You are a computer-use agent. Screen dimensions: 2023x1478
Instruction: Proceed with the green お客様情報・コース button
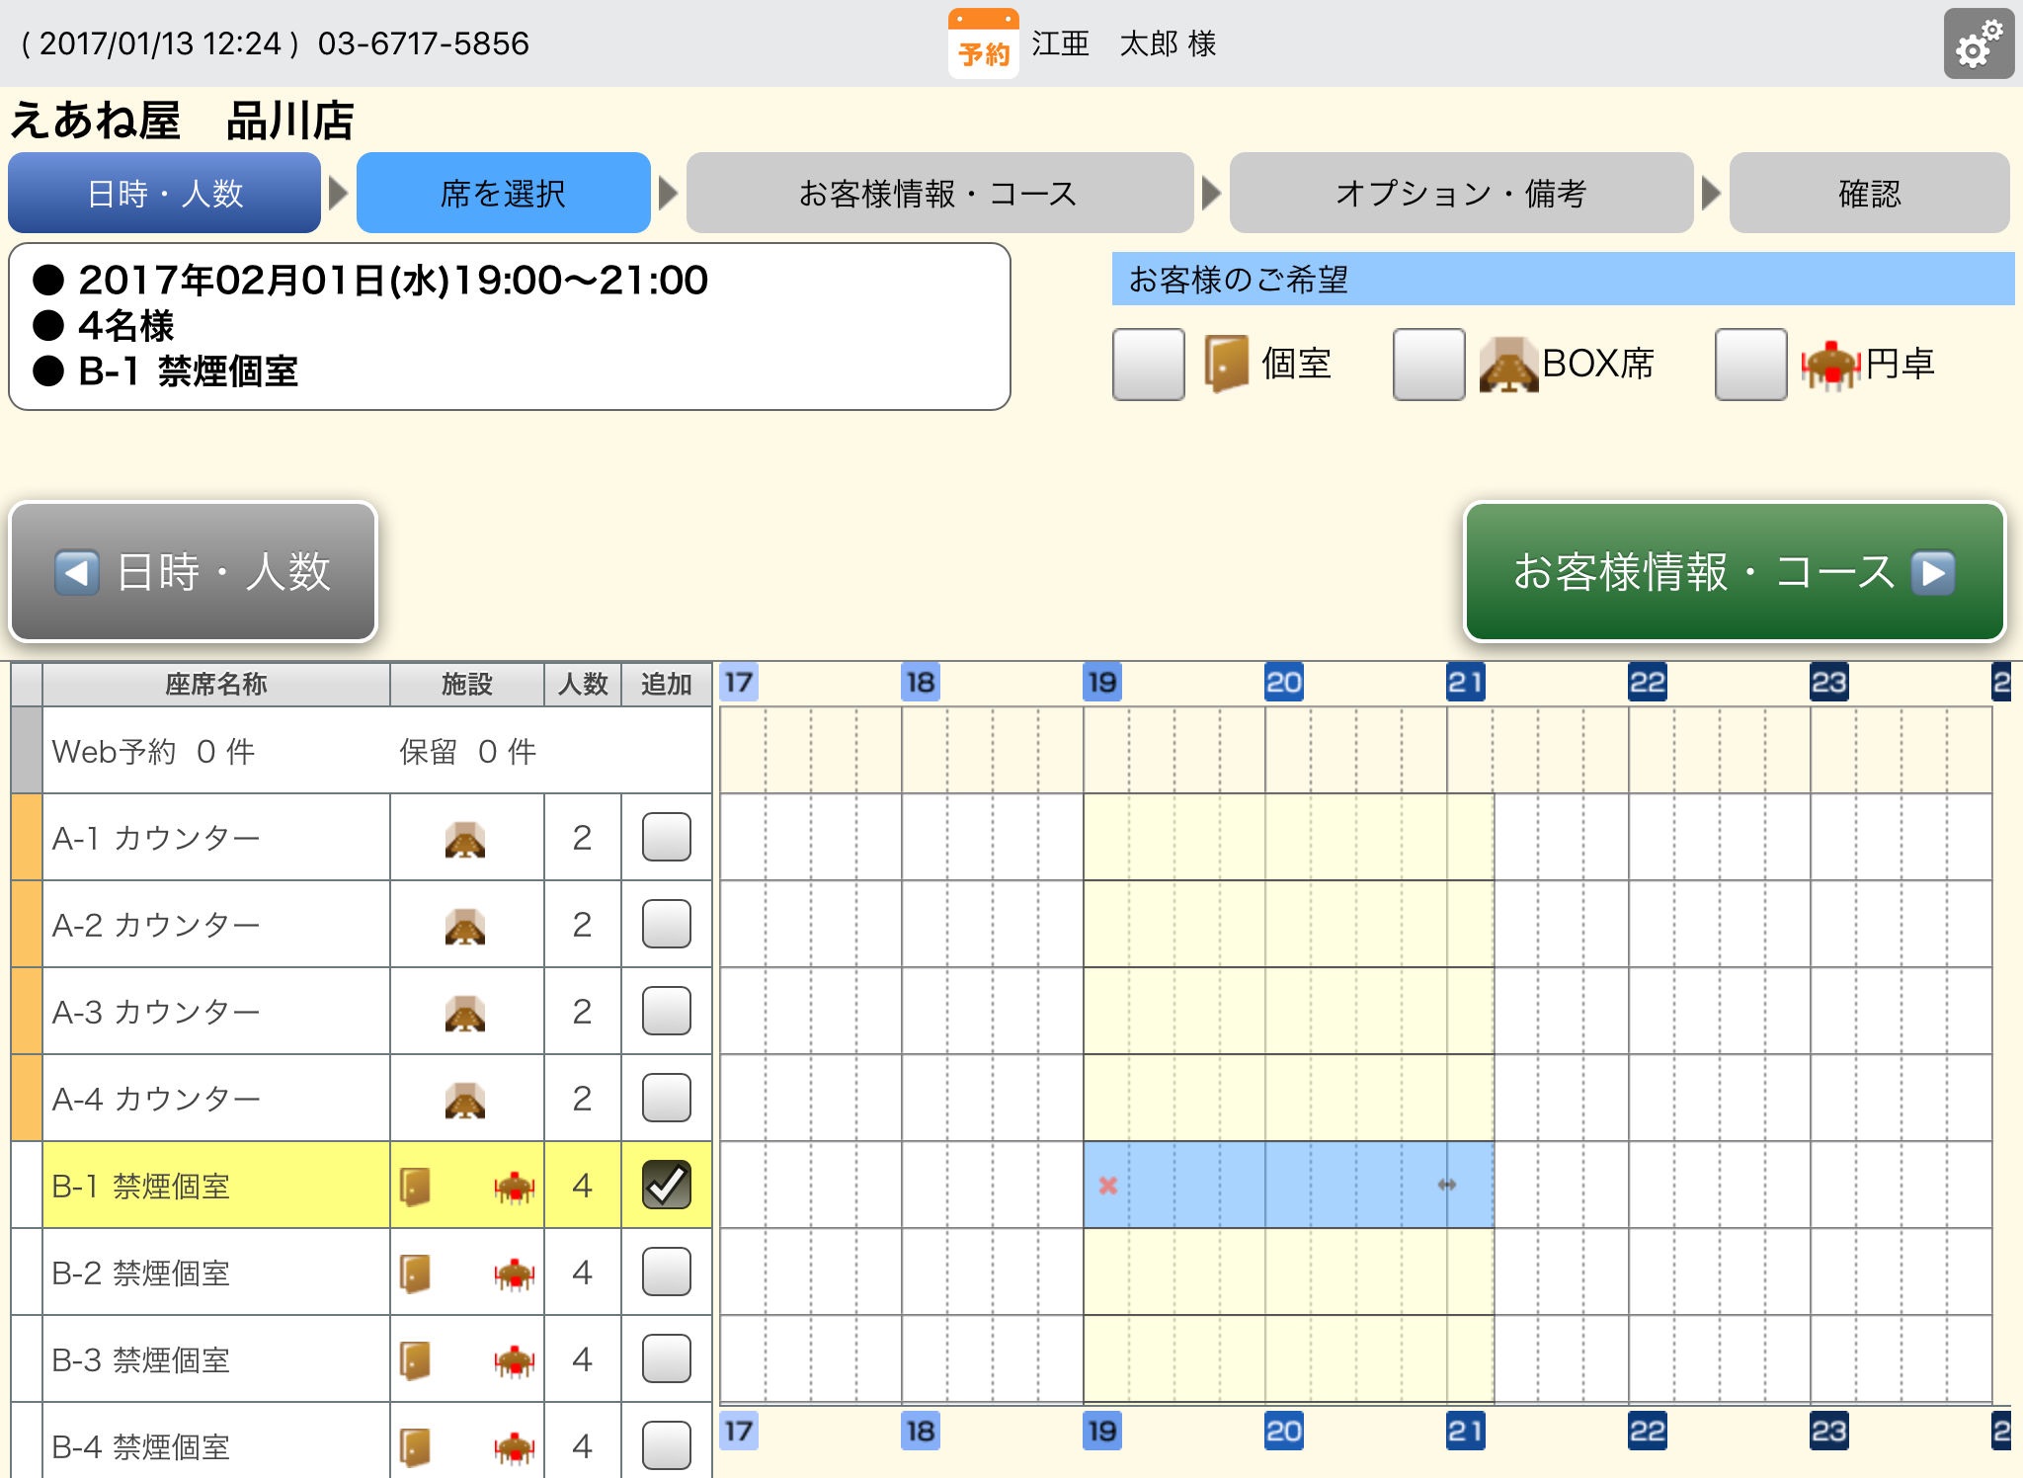click(x=1735, y=572)
